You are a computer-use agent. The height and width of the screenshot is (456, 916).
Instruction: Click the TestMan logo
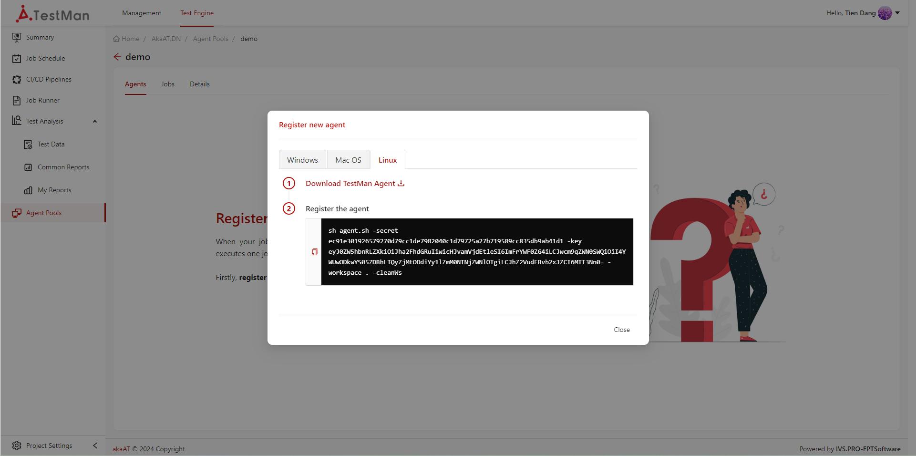(x=52, y=14)
